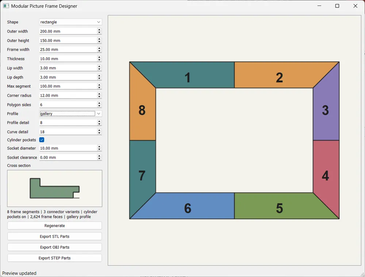Increase Corner radius with up arrow
This screenshot has width=365, height=277.
pos(99,94)
